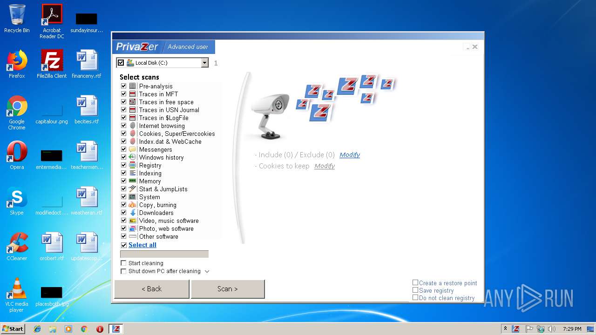Image resolution: width=596 pixels, height=335 pixels.
Task: Check Save registry option
Action: [415, 290]
